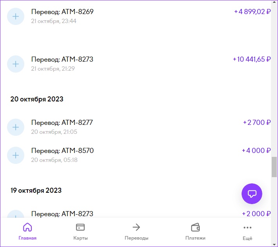This screenshot has height=247, width=278.
Task: Open the purple chat support bubble
Action: pyautogui.click(x=252, y=194)
